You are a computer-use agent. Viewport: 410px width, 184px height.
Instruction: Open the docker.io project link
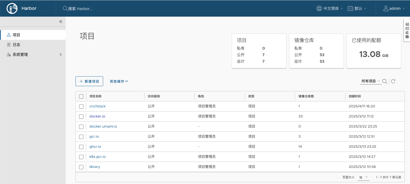click(97, 116)
